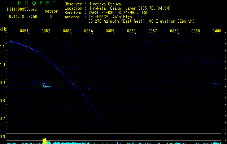
Task: Click the 0.7 kHz axis label
Action: [3, 119]
